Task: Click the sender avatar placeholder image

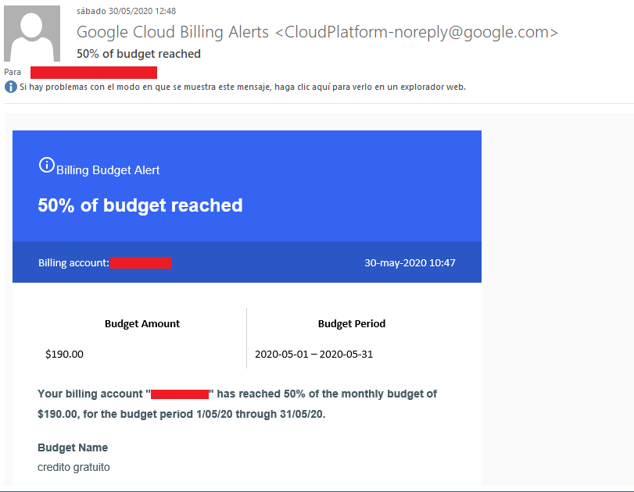Action: [x=32, y=34]
